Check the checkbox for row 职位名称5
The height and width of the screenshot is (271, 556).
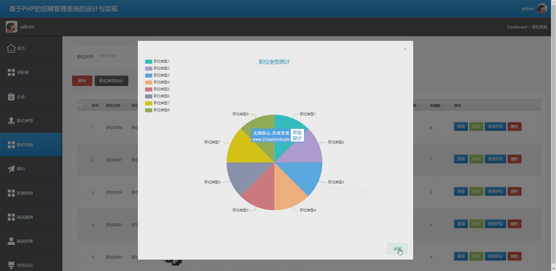point(79,225)
